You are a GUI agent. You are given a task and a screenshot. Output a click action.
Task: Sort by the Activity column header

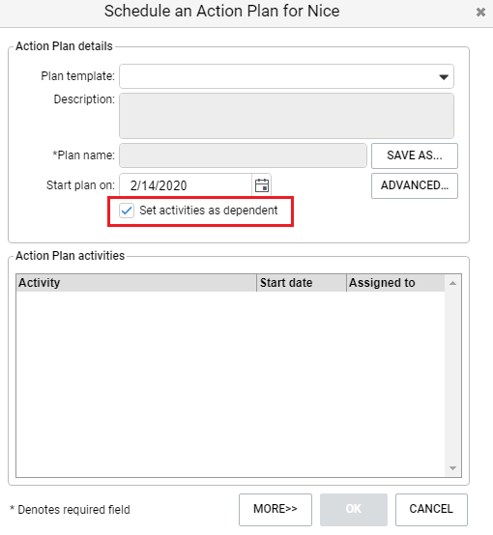(x=136, y=283)
